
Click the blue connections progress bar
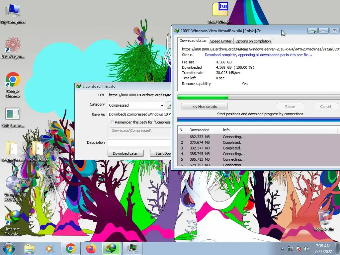258,120
